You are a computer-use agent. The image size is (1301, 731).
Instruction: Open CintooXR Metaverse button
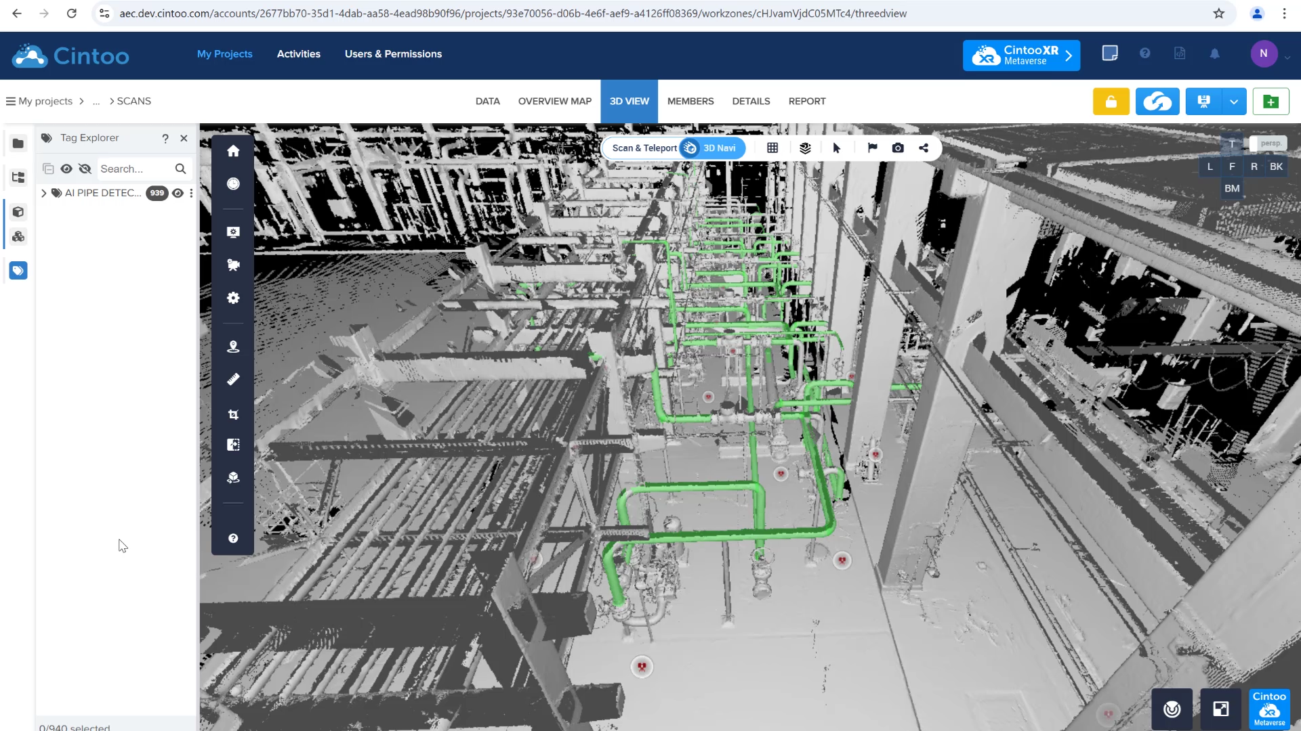[1021, 55]
